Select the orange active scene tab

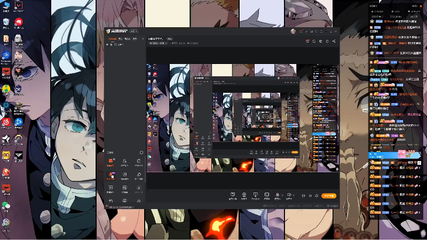pyautogui.click(x=113, y=39)
